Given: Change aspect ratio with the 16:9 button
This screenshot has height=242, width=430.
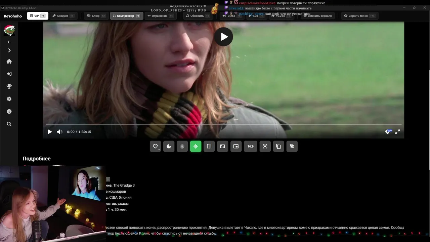Looking at the screenshot, I should point(251,146).
